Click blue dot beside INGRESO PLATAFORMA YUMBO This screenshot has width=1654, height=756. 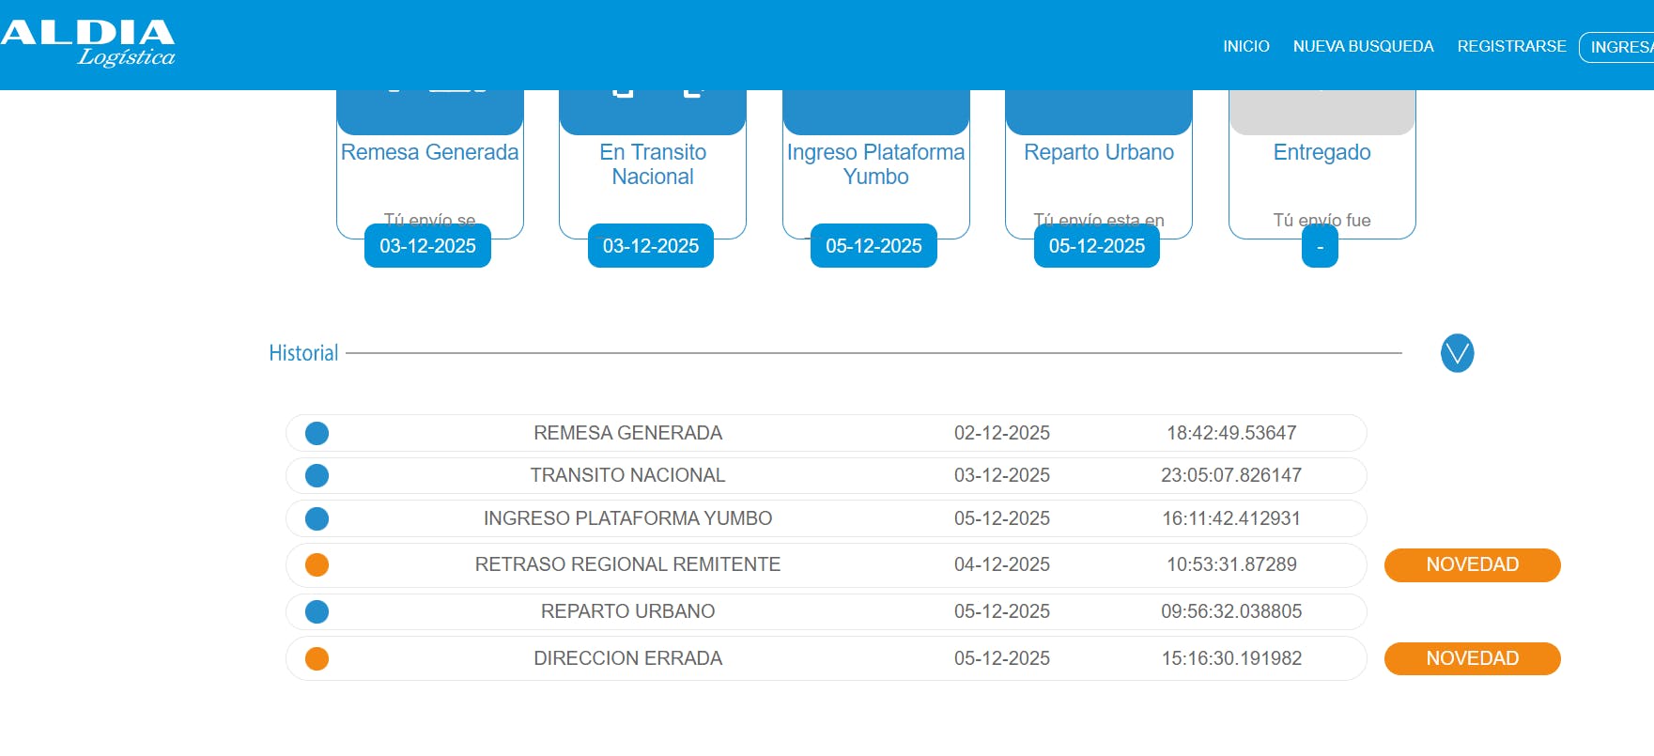317,518
